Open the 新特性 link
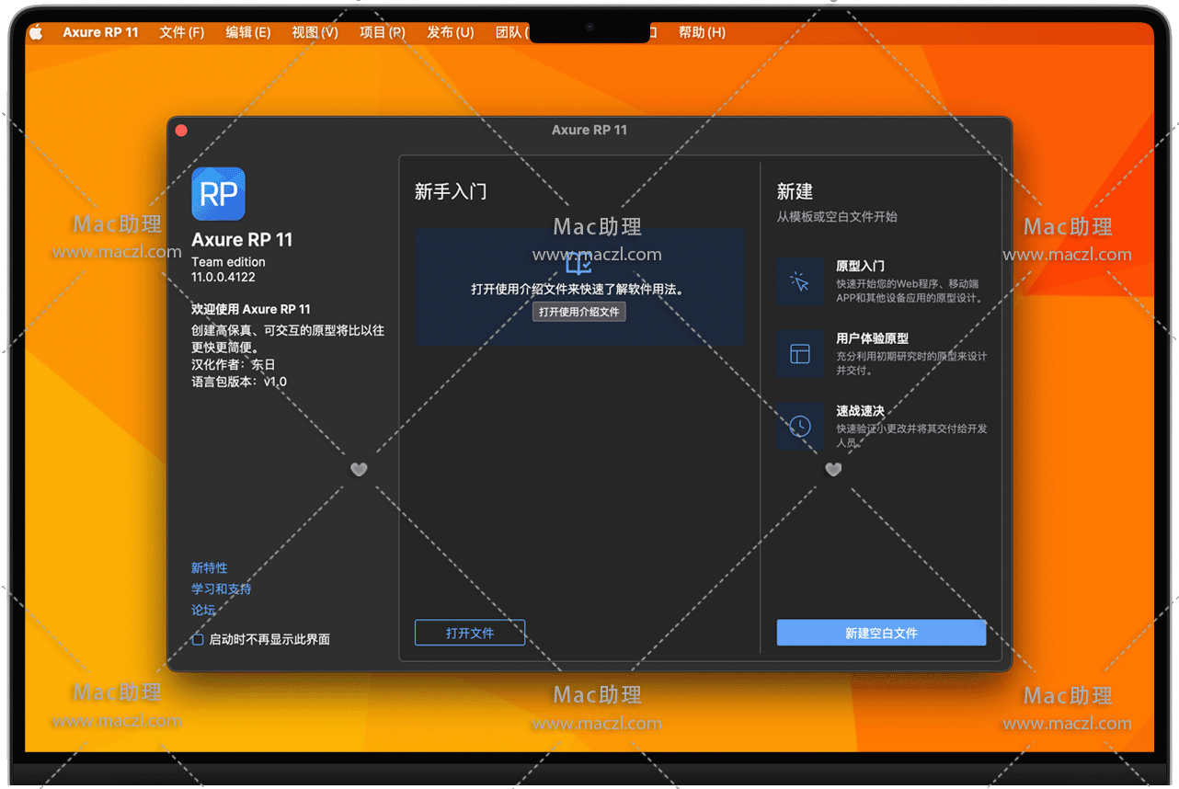The image size is (1179, 789). (x=210, y=568)
